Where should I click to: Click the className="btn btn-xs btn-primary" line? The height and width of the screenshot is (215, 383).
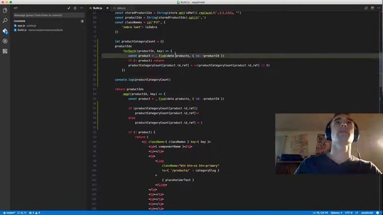pyautogui.click(x=190, y=166)
